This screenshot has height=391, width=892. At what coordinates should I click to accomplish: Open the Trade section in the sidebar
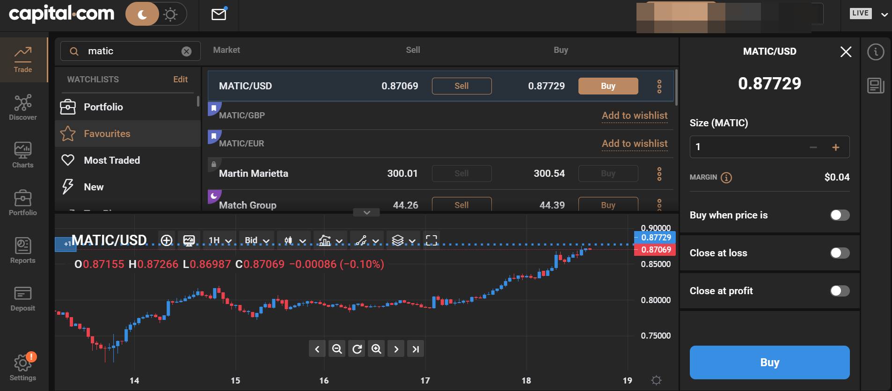[23, 60]
